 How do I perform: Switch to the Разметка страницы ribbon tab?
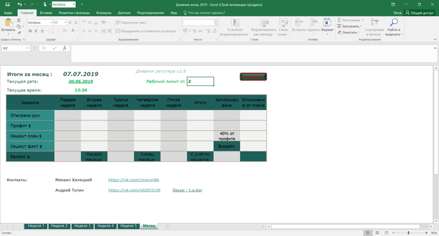(x=74, y=13)
